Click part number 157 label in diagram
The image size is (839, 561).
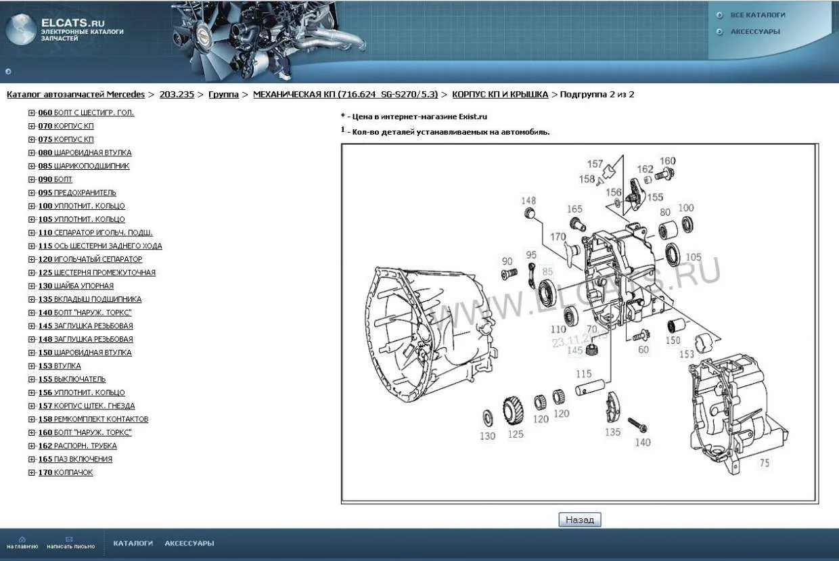pyautogui.click(x=595, y=164)
